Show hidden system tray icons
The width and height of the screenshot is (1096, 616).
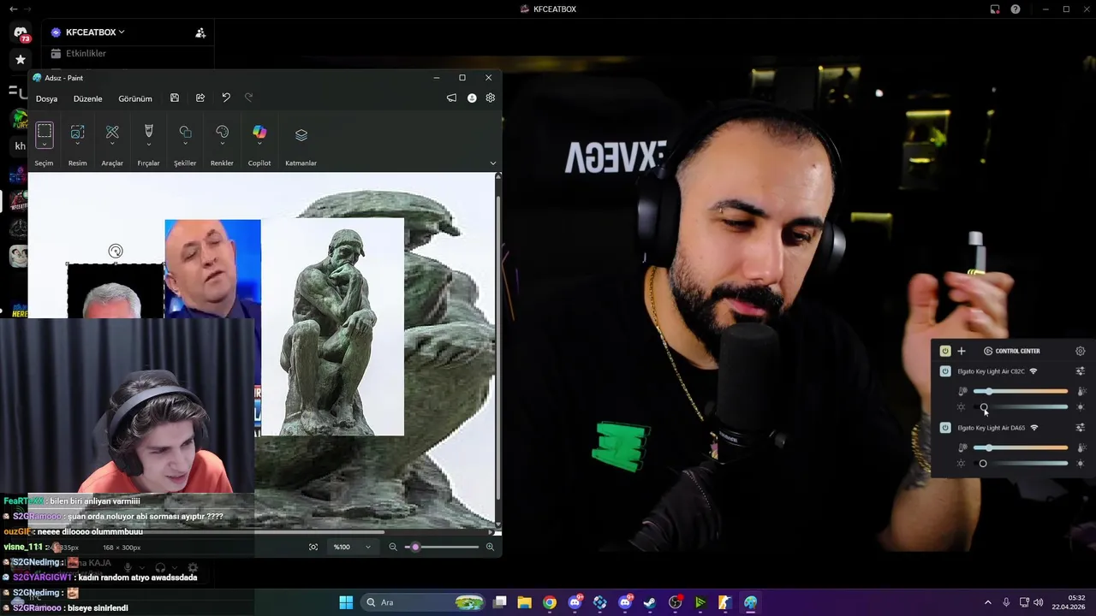pos(987,602)
